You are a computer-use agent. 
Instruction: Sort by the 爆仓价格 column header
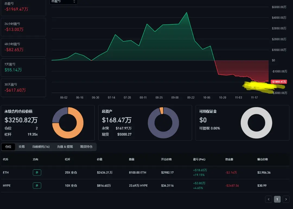tap(263, 159)
